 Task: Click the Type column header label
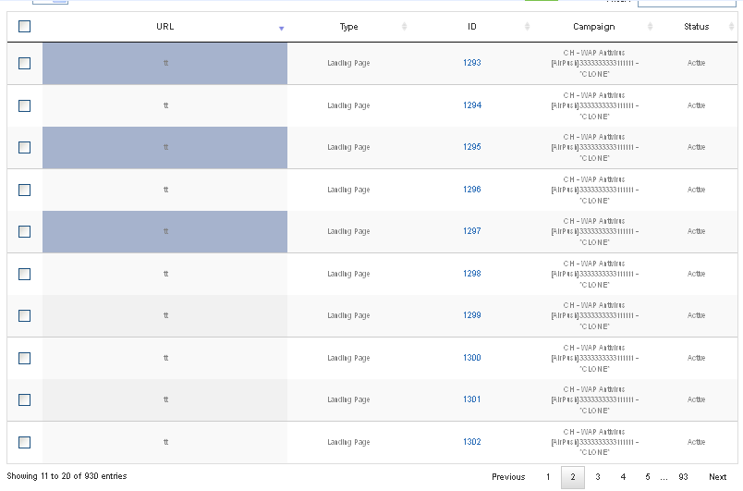click(348, 27)
